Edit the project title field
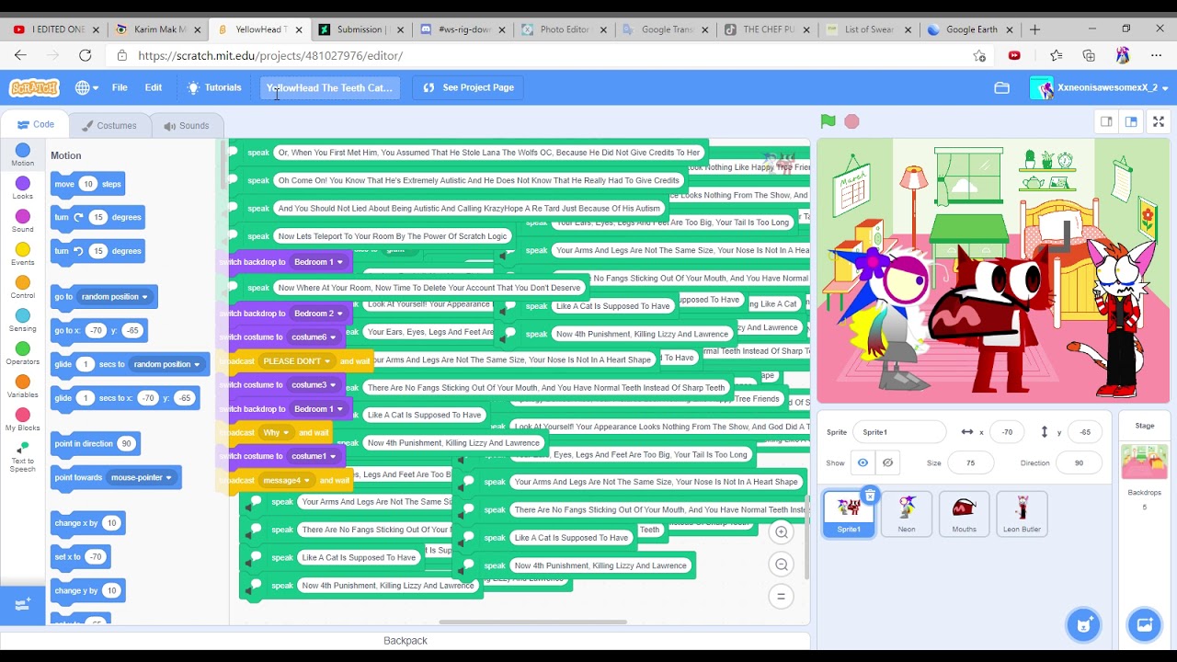The image size is (1177, 662). coord(329,88)
